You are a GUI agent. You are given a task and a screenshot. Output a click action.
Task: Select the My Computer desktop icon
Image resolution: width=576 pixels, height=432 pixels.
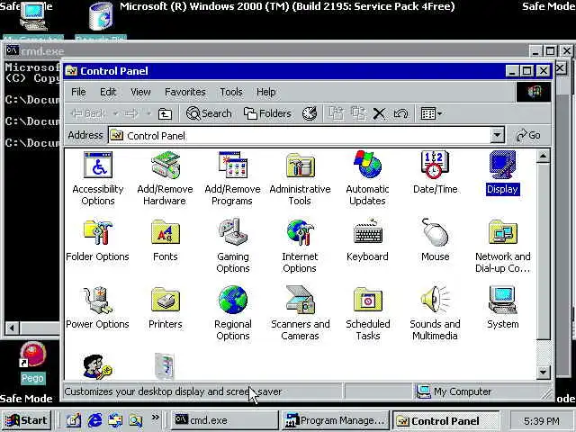[x=33, y=21]
